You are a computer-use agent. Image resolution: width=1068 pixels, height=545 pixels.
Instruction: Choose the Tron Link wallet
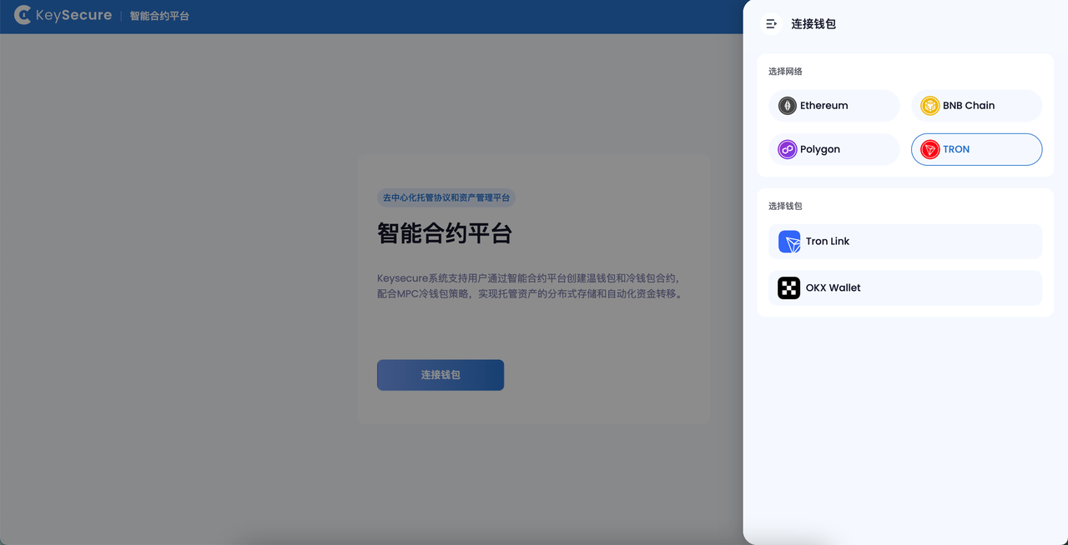[x=905, y=241]
